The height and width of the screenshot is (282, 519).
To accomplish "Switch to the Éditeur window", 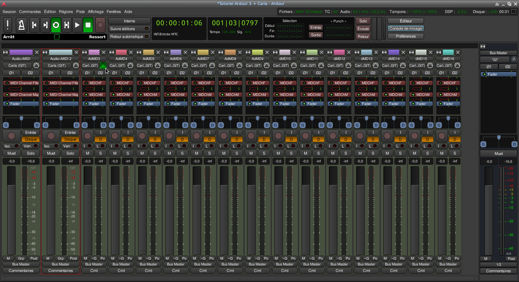I will (405, 21).
